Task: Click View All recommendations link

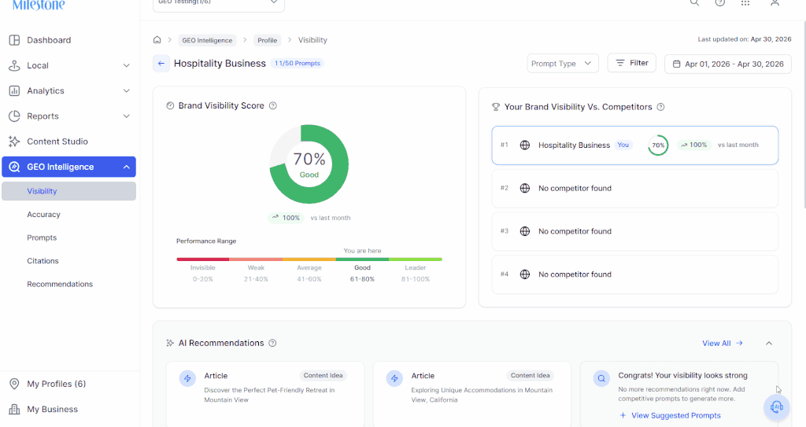Action: pyautogui.click(x=723, y=343)
